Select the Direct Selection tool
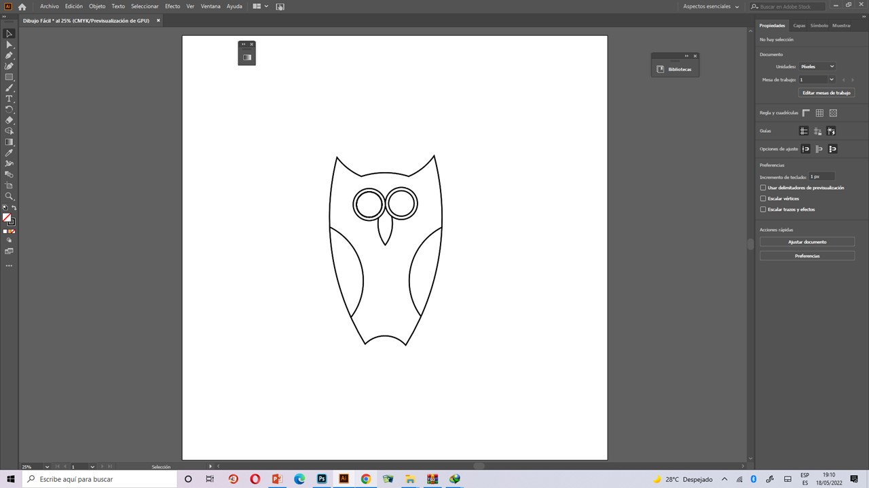869x488 pixels. (x=9, y=44)
